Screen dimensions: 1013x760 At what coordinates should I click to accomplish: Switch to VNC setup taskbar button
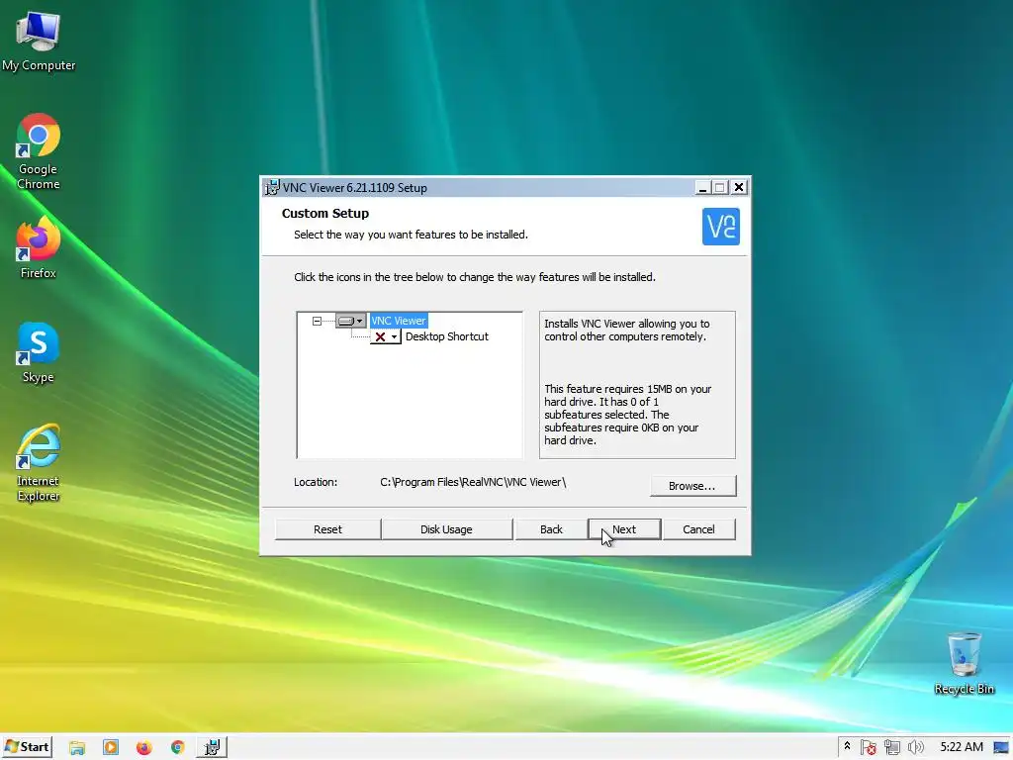tap(212, 747)
